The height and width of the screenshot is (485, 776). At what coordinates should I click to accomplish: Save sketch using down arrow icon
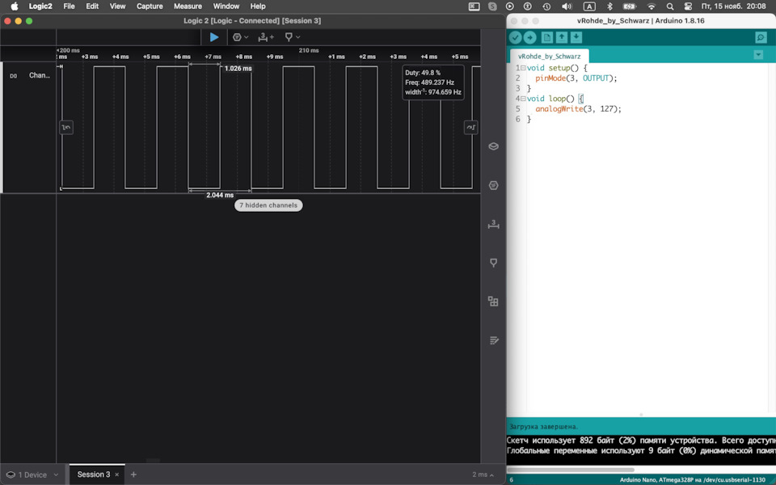(576, 38)
